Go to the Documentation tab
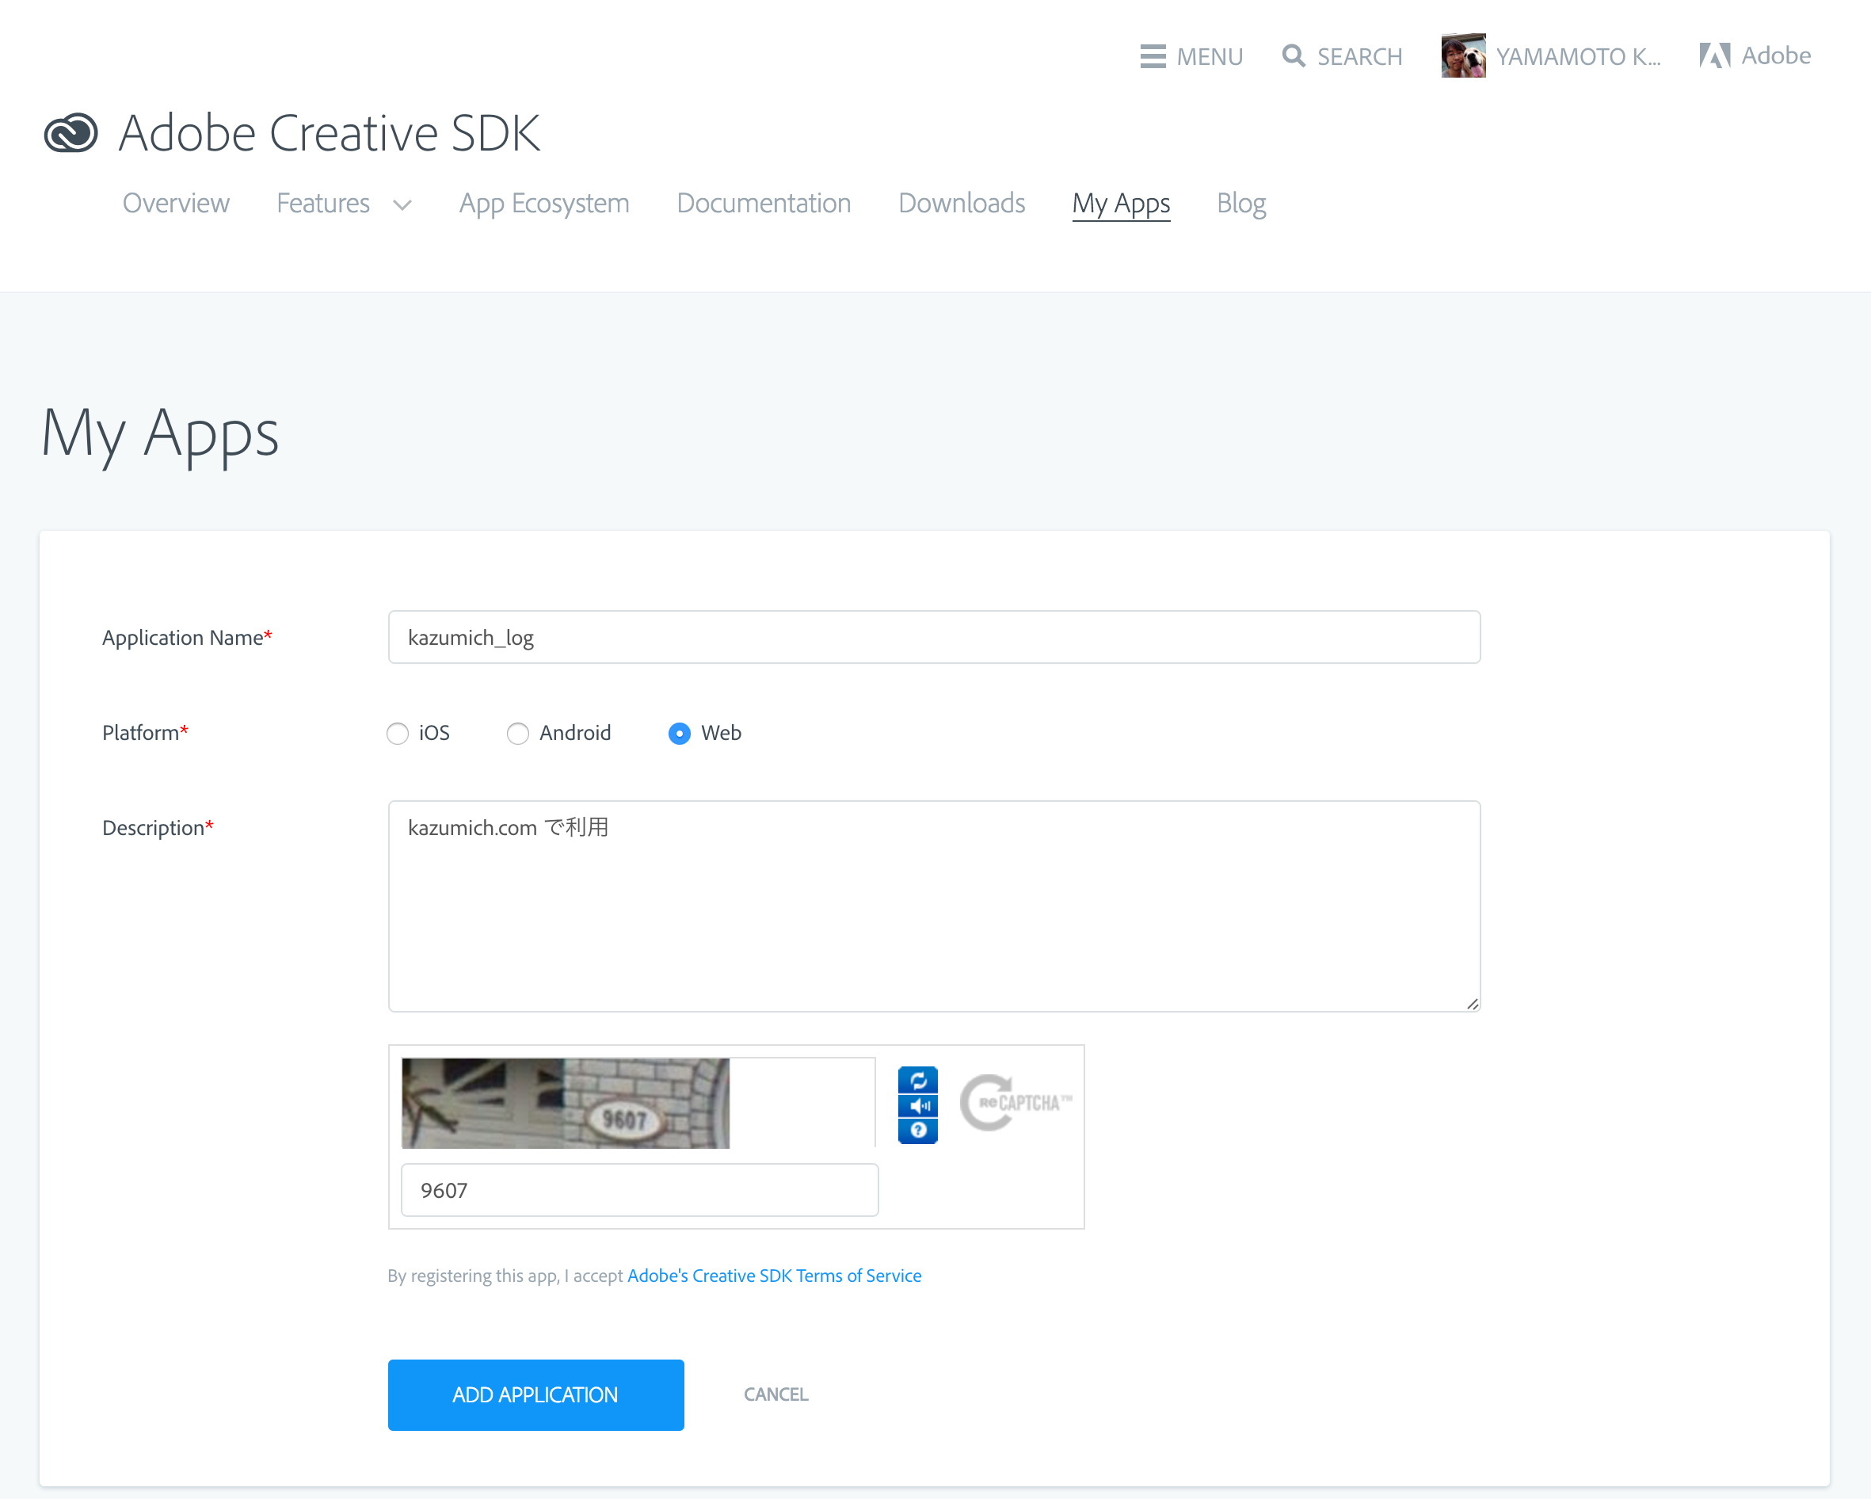 [x=764, y=203]
